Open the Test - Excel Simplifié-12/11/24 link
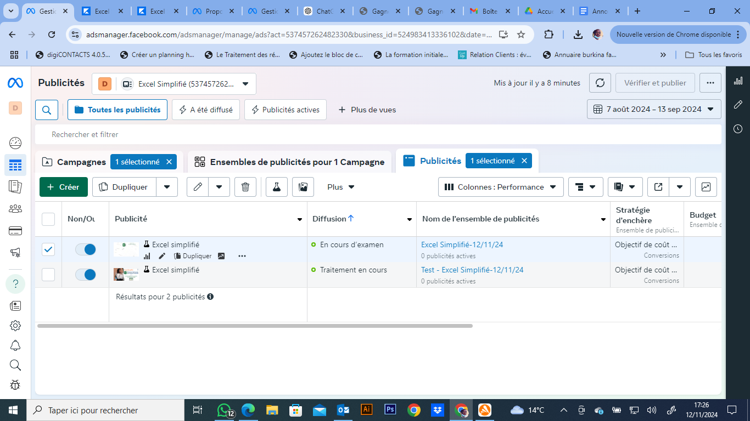The width and height of the screenshot is (750, 421). 472,270
